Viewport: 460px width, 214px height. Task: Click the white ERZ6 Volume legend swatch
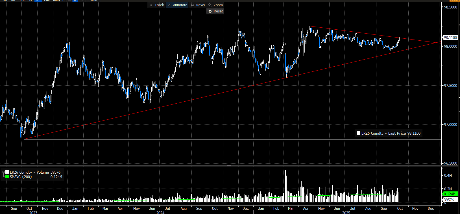7,172
